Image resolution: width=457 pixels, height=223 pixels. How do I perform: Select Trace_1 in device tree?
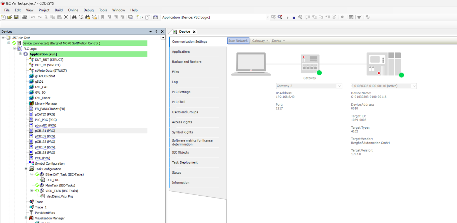[x=41, y=207]
